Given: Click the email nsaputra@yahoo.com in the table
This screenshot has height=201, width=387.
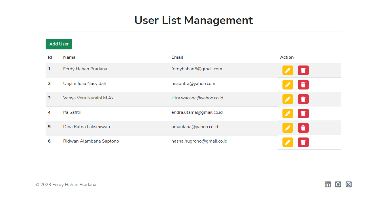Looking at the screenshot, I should [x=193, y=83].
